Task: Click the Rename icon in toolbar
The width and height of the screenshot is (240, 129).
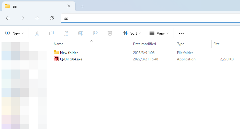Action: [x=81, y=33]
